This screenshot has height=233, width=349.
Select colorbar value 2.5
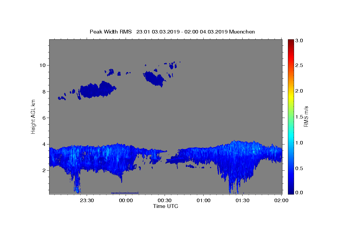[x=299, y=65]
